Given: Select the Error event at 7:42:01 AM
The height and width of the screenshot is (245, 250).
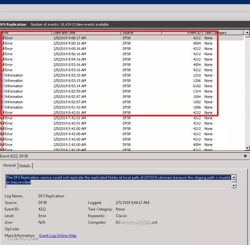Looking at the screenshot, I should pyautogui.click(x=122, y=118).
